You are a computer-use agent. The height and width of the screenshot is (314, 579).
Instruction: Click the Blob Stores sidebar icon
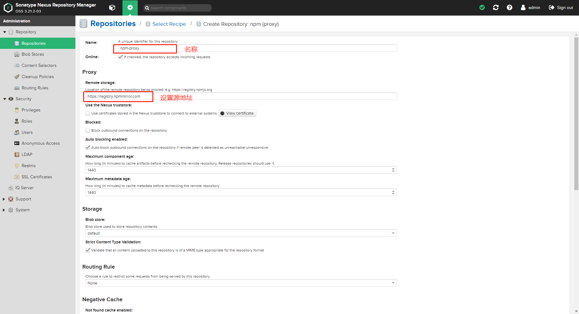tap(17, 54)
